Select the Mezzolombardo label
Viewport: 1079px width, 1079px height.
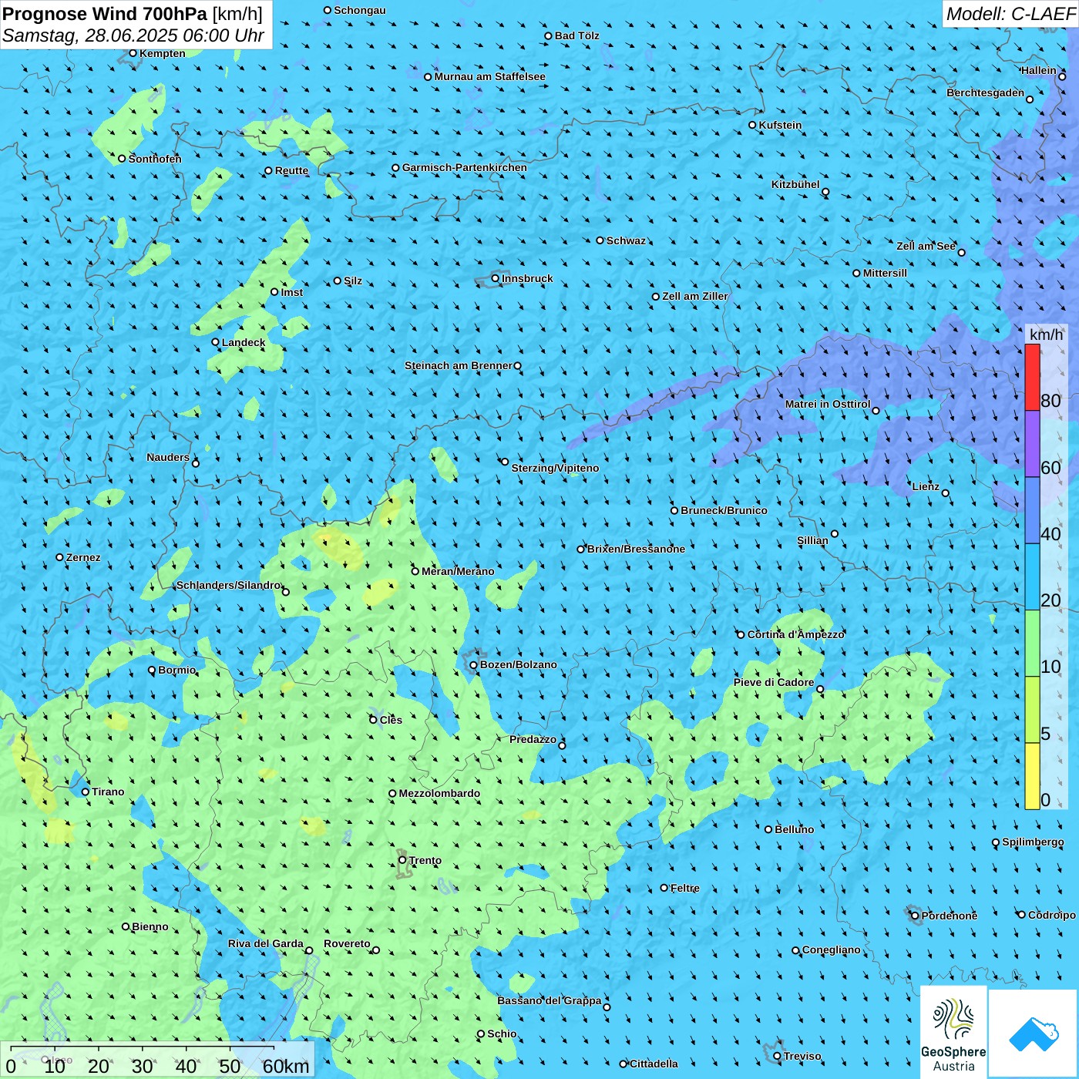point(439,794)
